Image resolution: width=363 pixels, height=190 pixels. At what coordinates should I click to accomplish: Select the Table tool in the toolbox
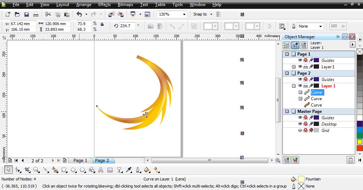(110, 170)
